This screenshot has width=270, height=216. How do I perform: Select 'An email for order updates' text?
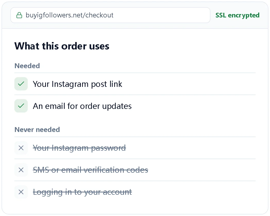tap(82, 106)
